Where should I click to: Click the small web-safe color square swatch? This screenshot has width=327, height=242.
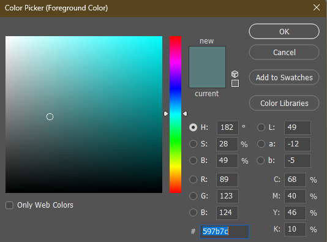235,83
